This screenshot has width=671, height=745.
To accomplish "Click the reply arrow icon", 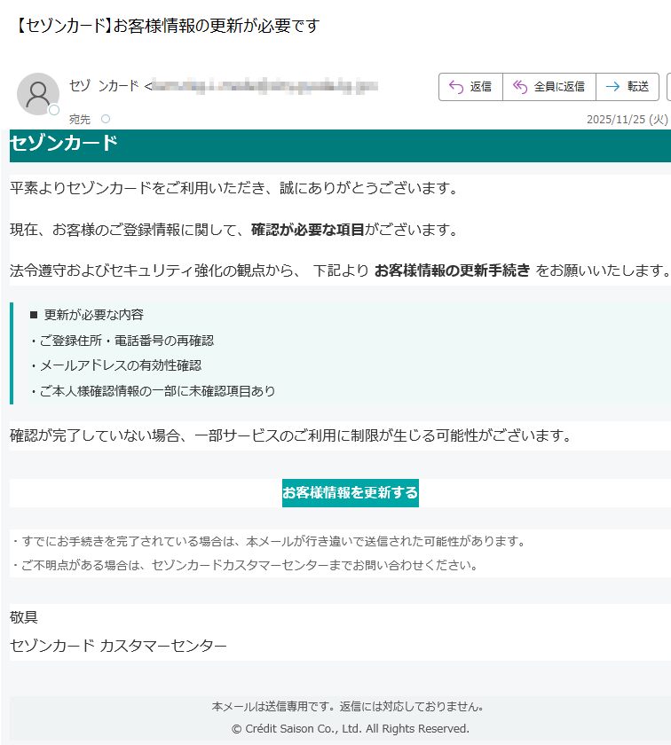I will click(x=456, y=87).
